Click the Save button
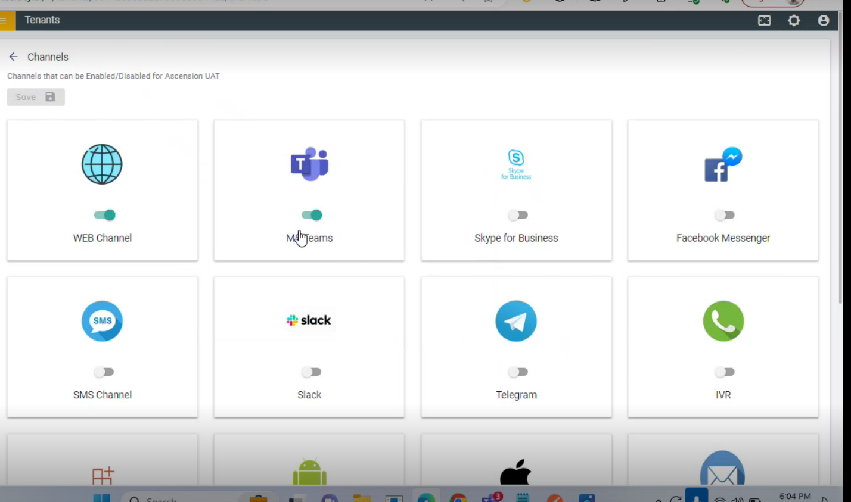The image size is (851, 502). 36,97
